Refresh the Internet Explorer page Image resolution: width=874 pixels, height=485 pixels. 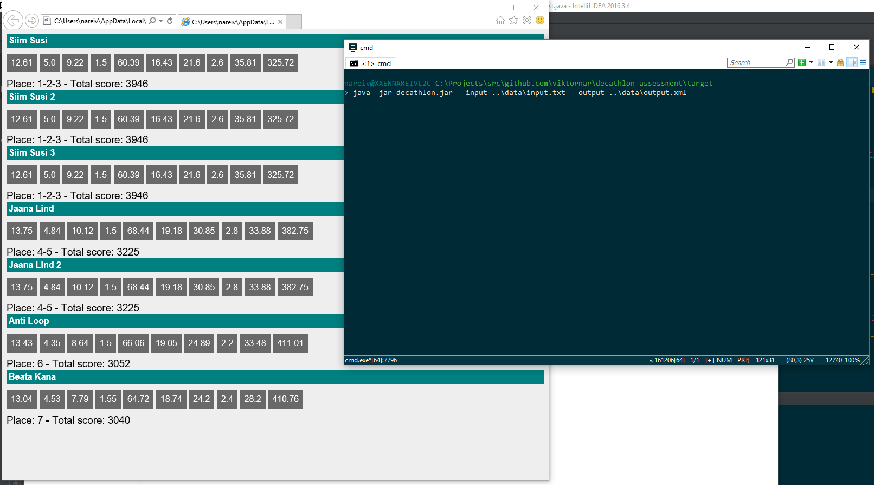coord(170,21)
